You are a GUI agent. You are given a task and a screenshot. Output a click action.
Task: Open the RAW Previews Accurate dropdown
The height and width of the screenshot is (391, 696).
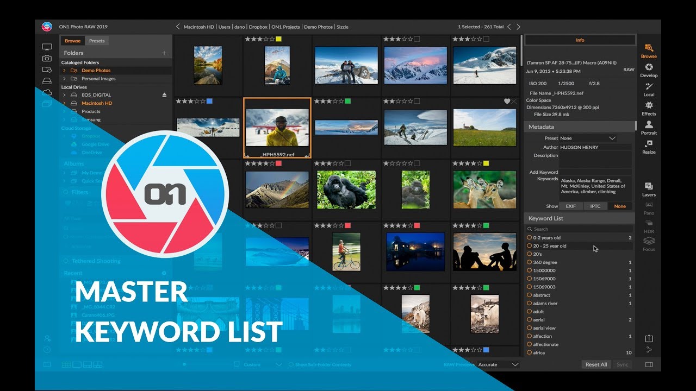(x=498, y=364)
